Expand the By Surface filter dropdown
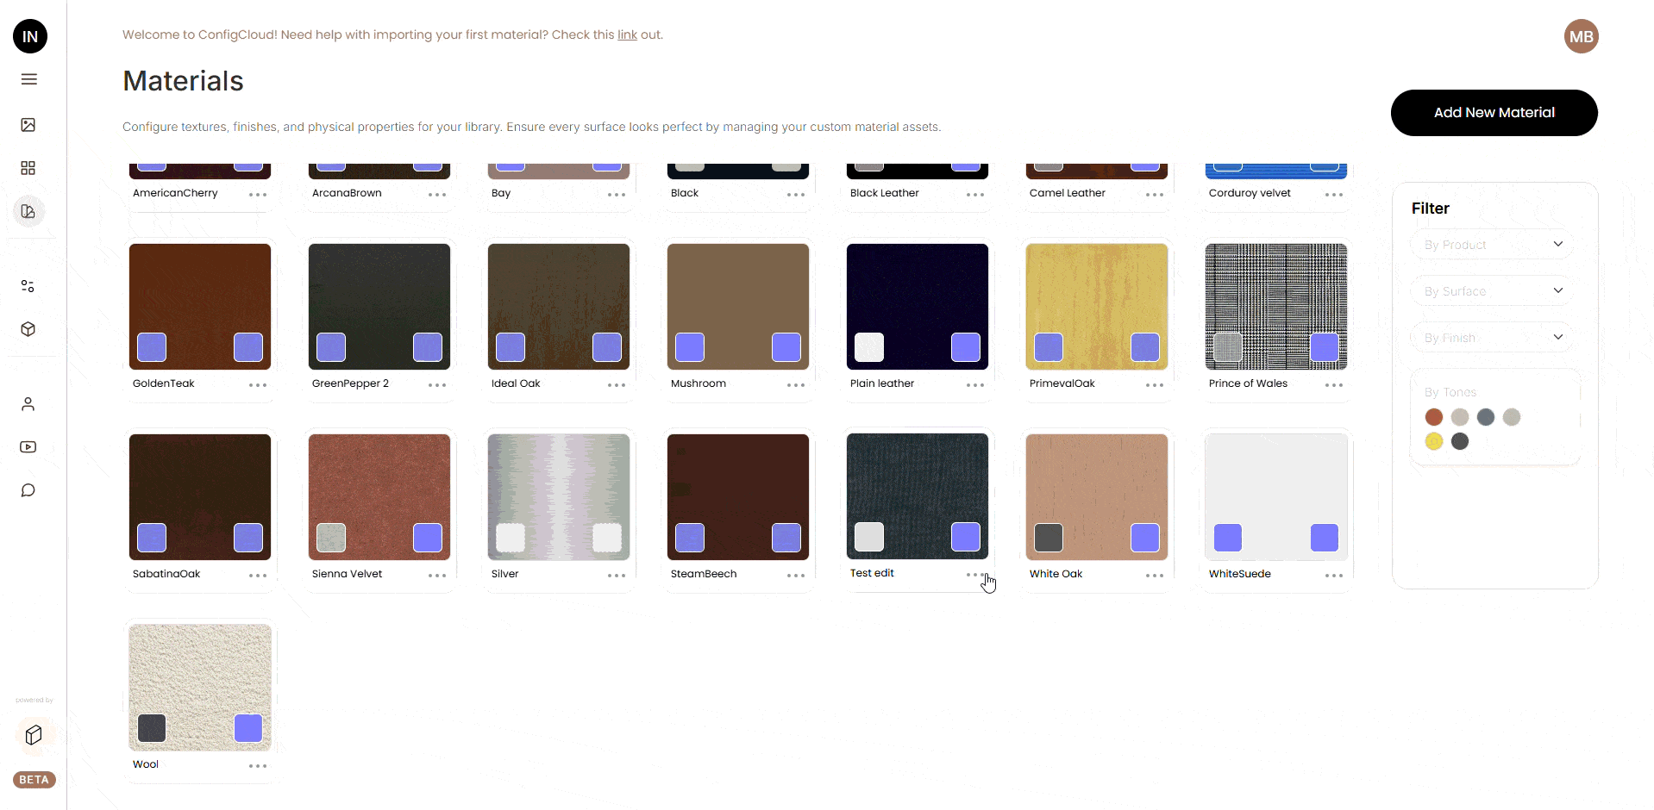Viewport: 1654px width, 810px height. pos(1493,291)
